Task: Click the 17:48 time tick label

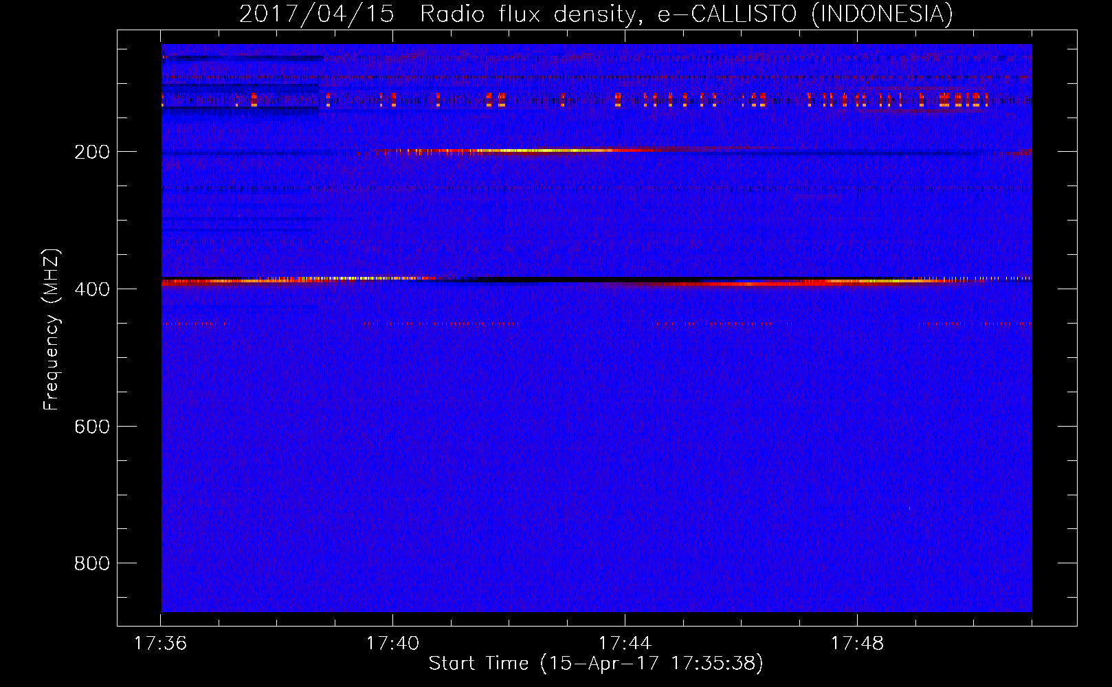Action: (857, 643)
